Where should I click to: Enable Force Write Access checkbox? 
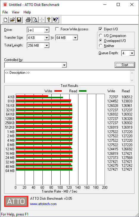coord(57,29)
